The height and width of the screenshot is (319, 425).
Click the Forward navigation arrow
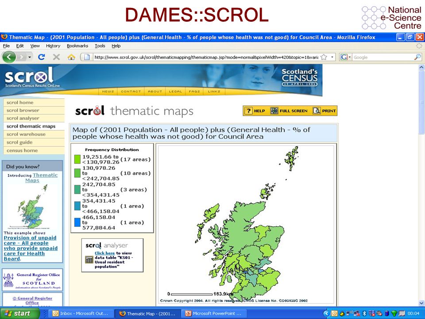(x=21, y=57)
